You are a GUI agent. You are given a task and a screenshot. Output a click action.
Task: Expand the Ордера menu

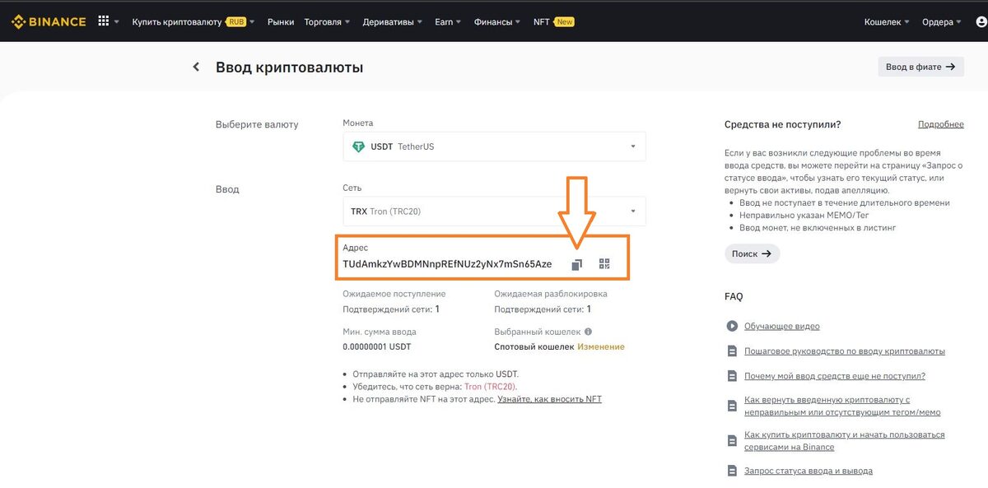click(x=942, y=22)
